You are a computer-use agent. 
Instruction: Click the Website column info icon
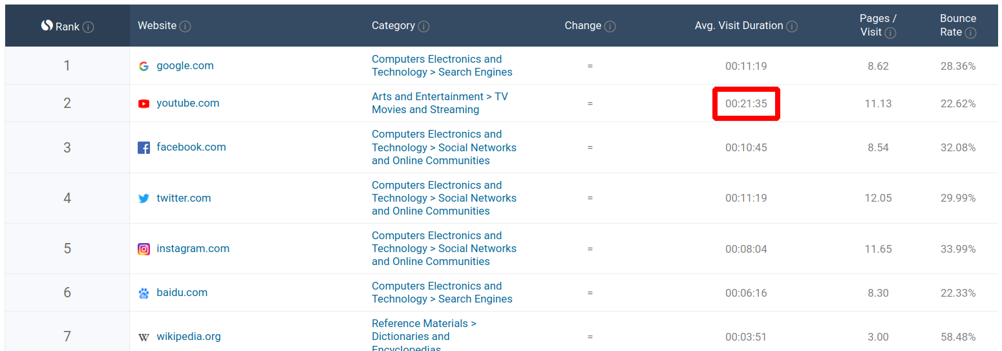point(185,27)
